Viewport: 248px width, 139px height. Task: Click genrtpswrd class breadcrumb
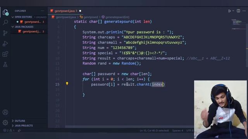click(x=91, y=17)
